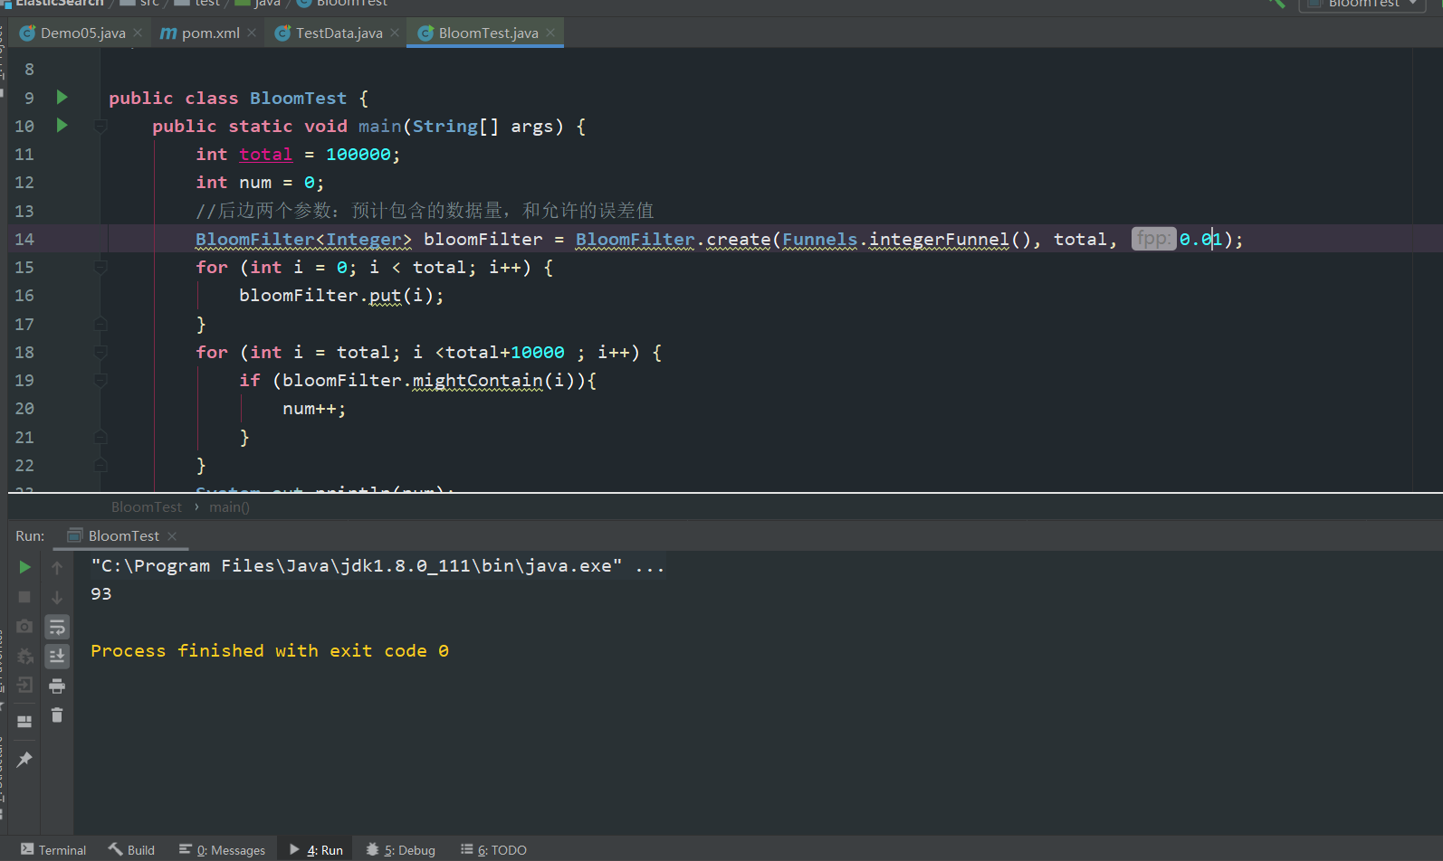Open the Run tool window button
Screen dimensions: 1443x861
pyautogui.click(x=317, y=850)
